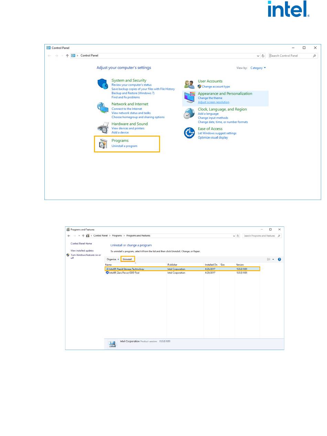Refresh Programs and Features address bar
Viewport: 327px width, 436px height.
coord(238,236)
